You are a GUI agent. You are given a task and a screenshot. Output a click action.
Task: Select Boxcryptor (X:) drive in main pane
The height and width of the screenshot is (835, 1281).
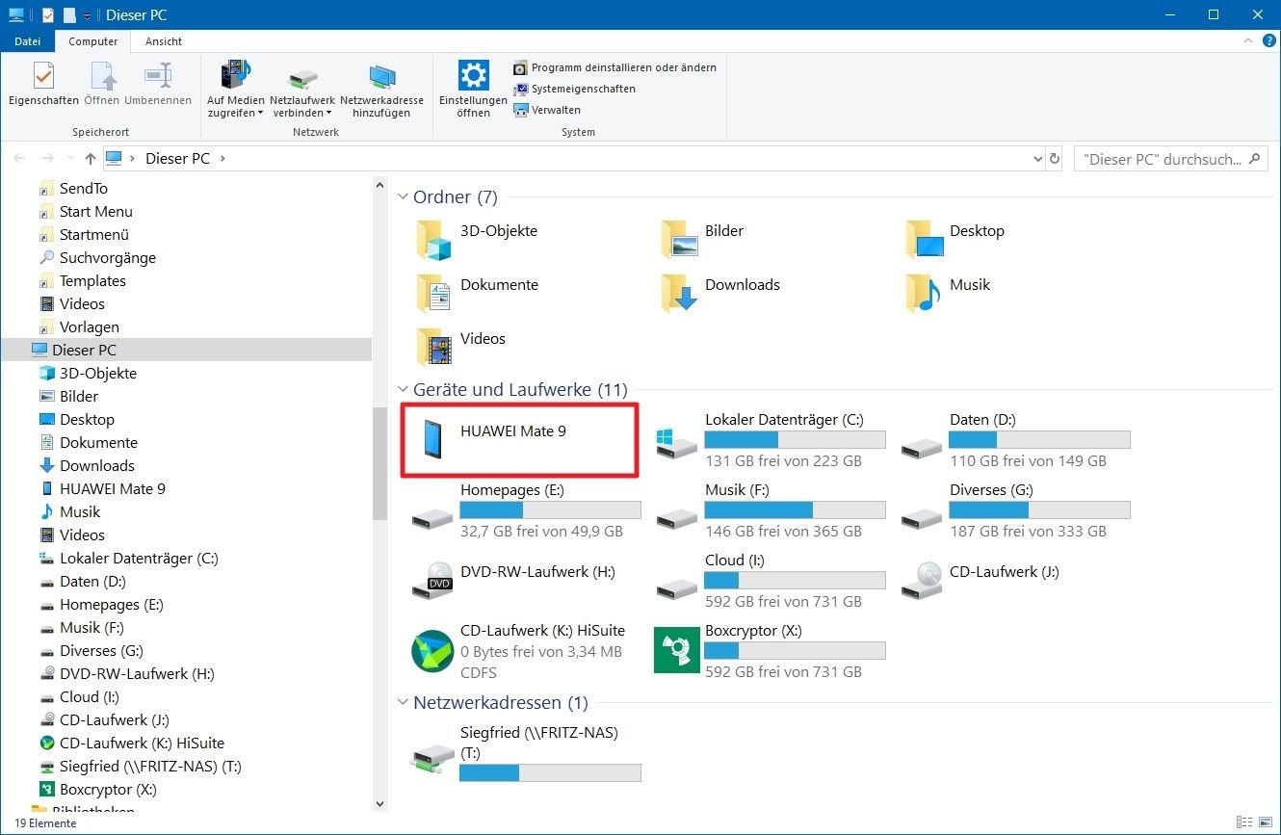tap(769, 651)
